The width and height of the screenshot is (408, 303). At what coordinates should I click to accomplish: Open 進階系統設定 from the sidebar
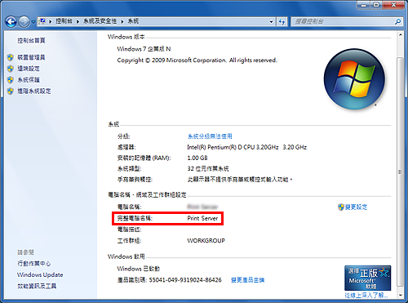[x=34, y=91]
